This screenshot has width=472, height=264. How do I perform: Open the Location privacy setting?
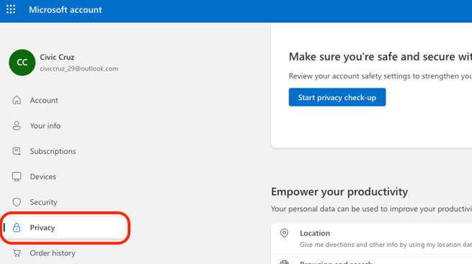371,239
